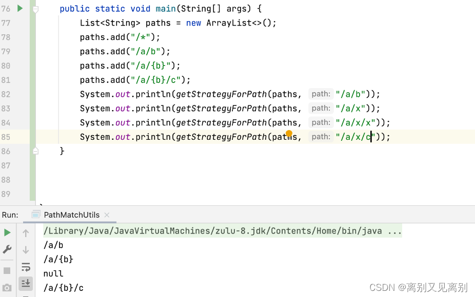This screenshot has height=297, width=475.
Task: Close the PathMatchUtils run tab
Action: click(107, 215)
